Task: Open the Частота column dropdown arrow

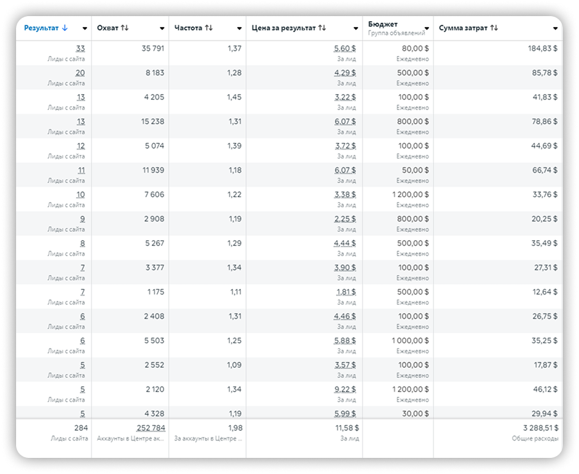Action: point(240,29)
